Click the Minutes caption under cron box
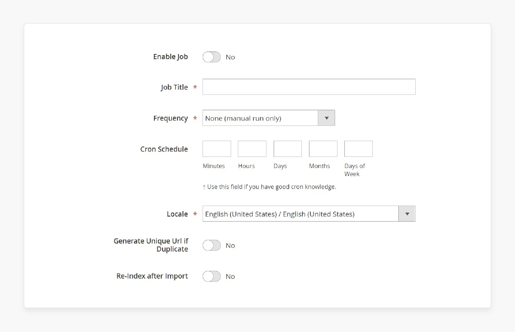The height and width of the screenshot is (332, 515). [x=214, y=166]
